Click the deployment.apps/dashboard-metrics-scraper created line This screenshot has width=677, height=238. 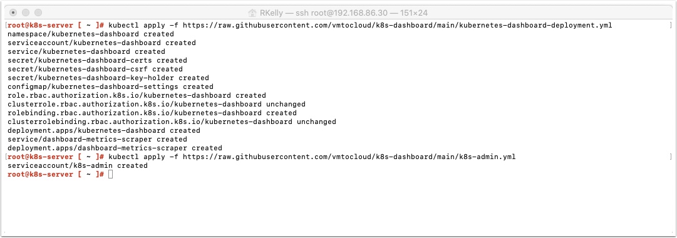coord(115,148)
